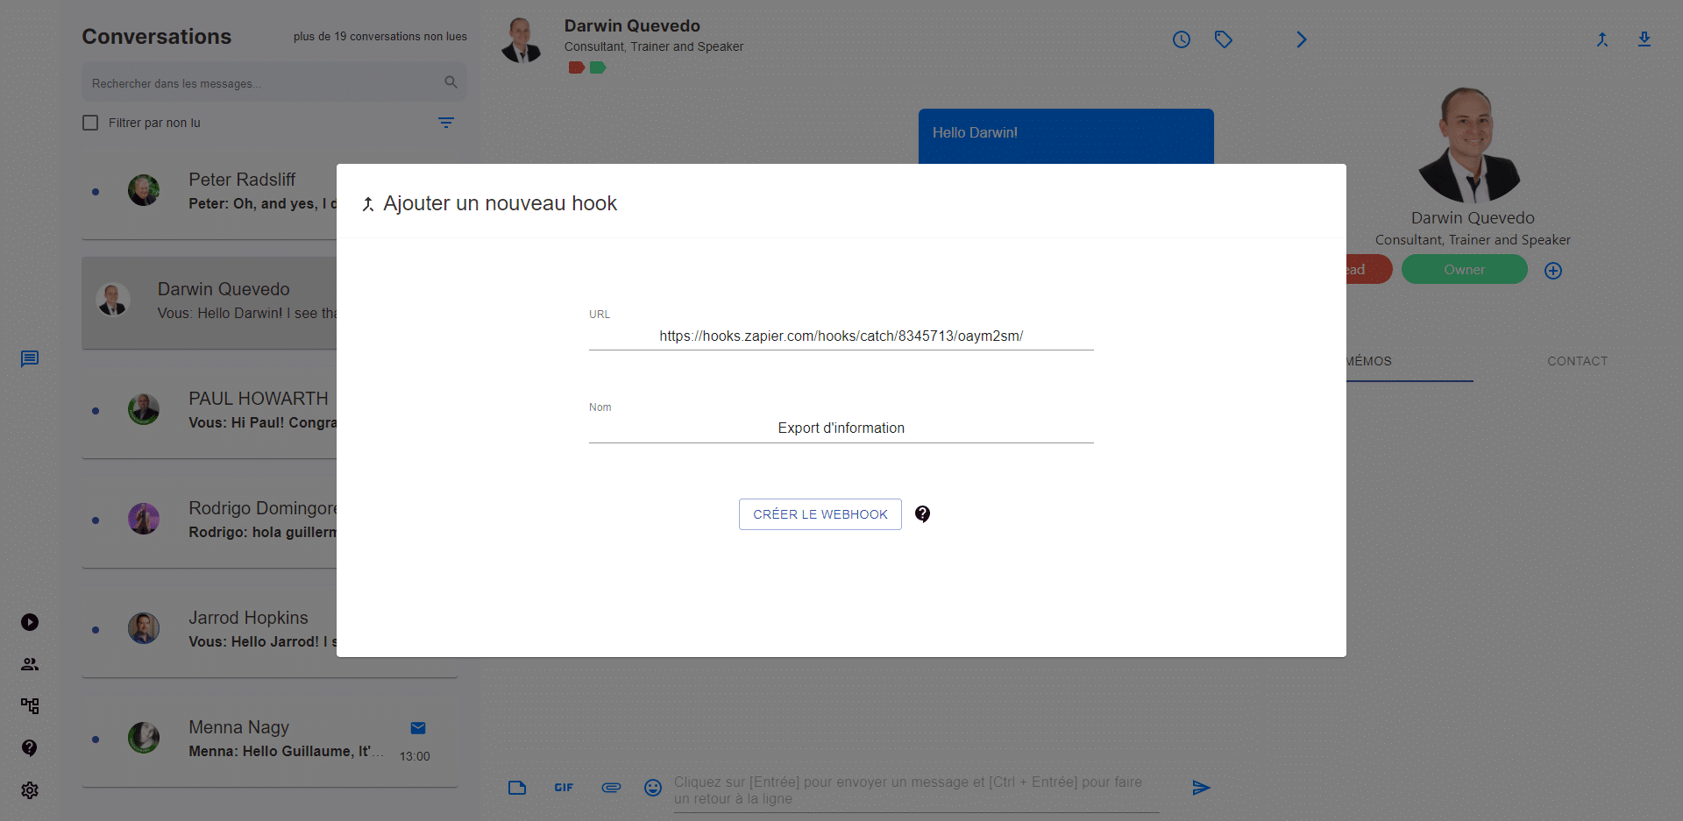Image resolution: width=1683 pixels, height=821 pixels.
Task: Toggle the Filtrer par non lu checkbox
Action: (x=90, y=123)
